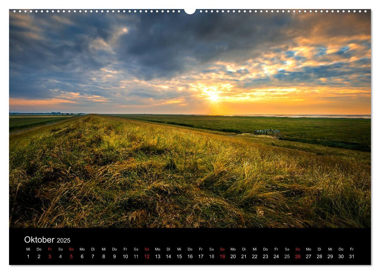Select day 6 in the calendar
380x274 pixels.
pos(82,256)
